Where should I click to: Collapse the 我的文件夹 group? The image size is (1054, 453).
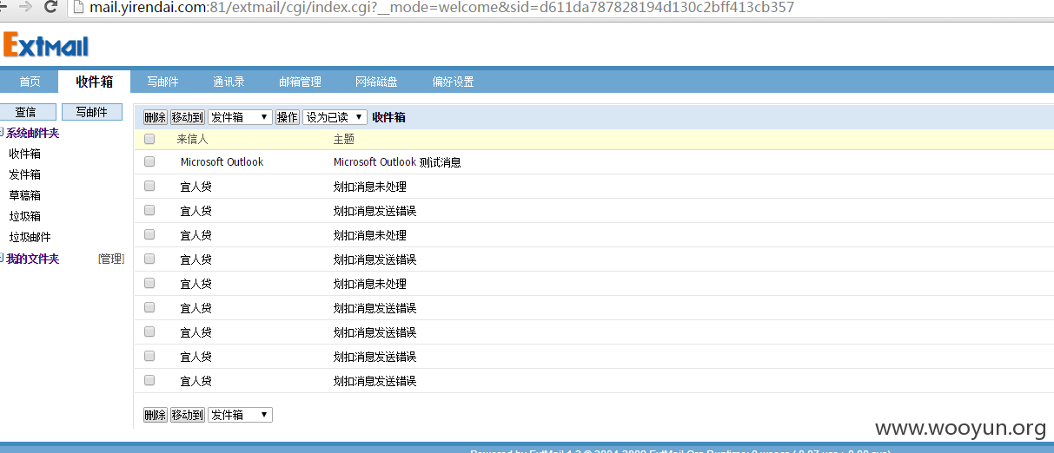(x=3, y=259)
